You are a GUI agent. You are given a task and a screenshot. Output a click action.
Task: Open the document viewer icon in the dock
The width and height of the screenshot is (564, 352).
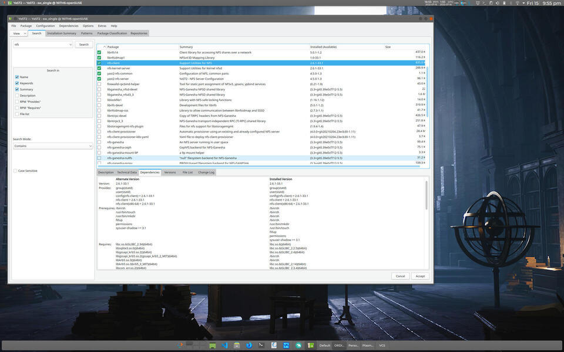pos(274,345)
